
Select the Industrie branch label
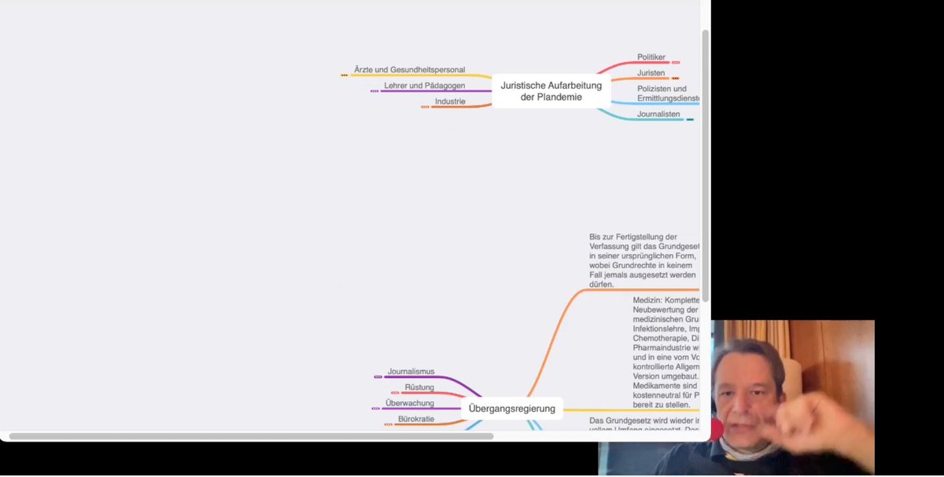pos(450,101)
